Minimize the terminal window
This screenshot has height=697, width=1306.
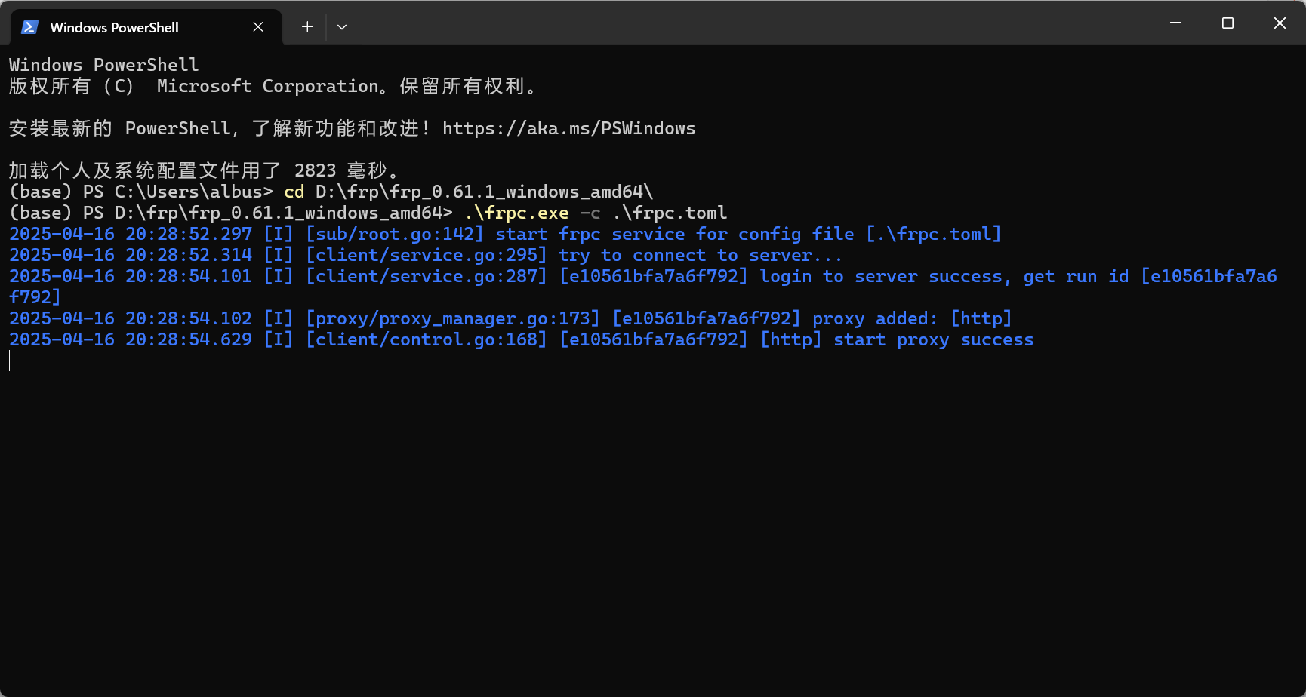point(1175,23)
